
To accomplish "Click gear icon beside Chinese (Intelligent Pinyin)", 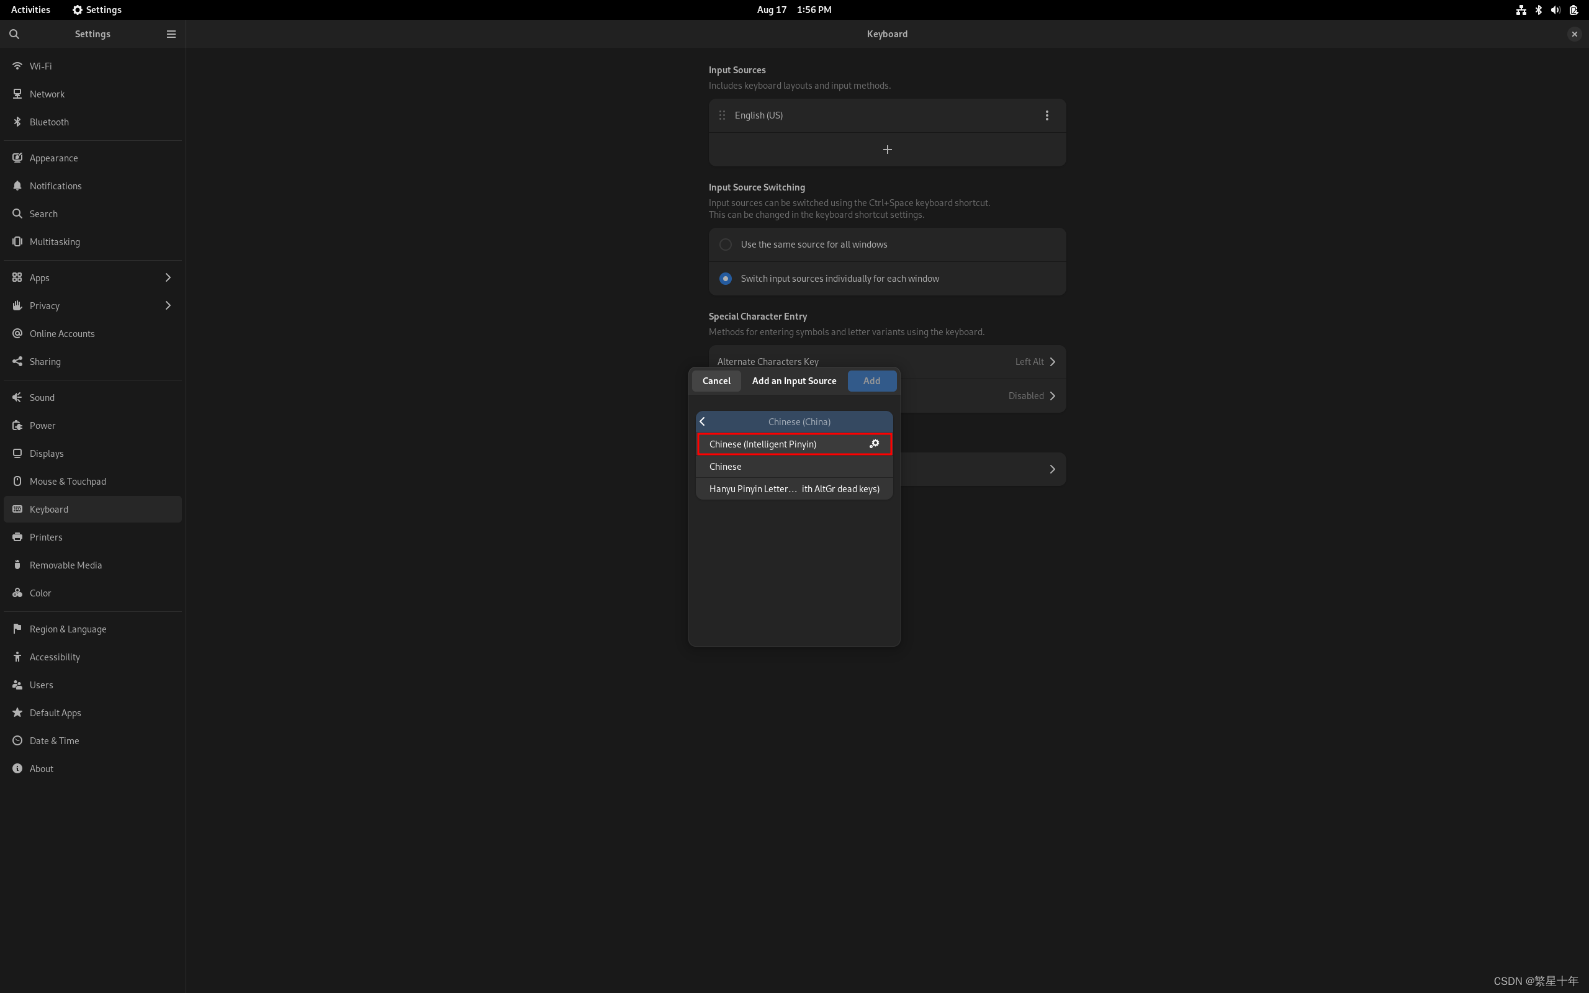I will tap(874, 444).
